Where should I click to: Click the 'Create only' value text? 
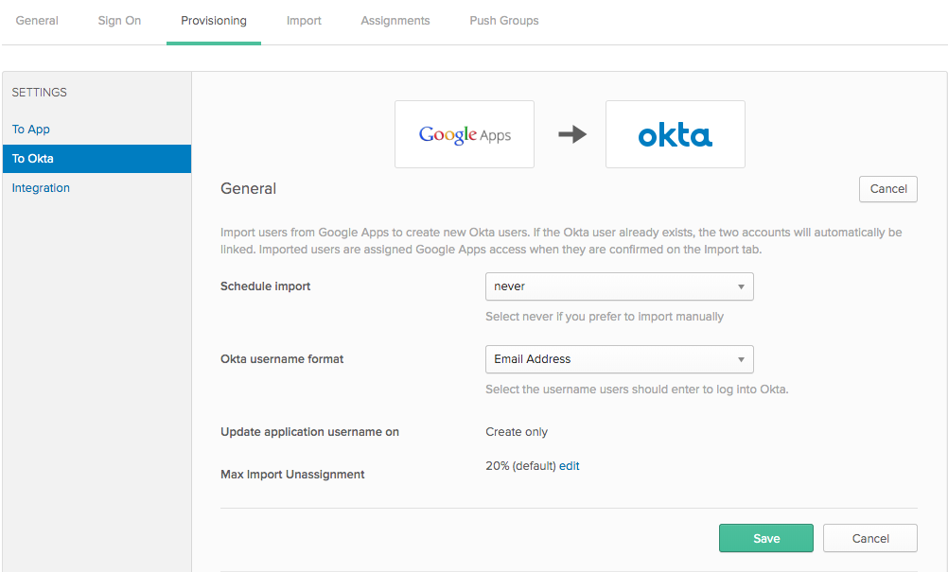517,432
